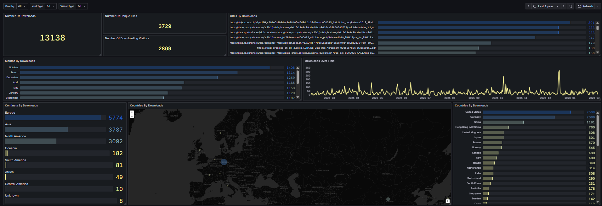
Task: Open map attribution info button
Action: [x=448, y=201]
